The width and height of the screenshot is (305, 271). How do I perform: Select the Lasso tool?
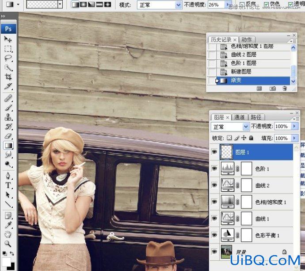tap(8, 58)
